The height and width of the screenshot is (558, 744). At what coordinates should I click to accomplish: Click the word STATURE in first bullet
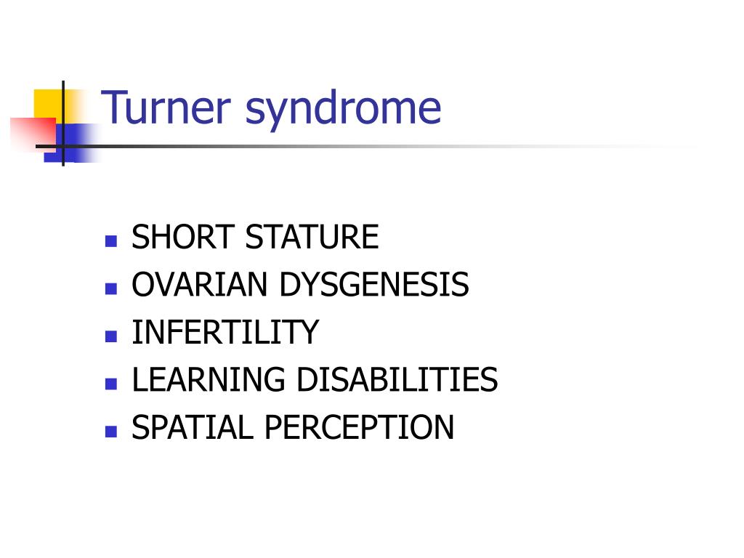tap(312, 237)
